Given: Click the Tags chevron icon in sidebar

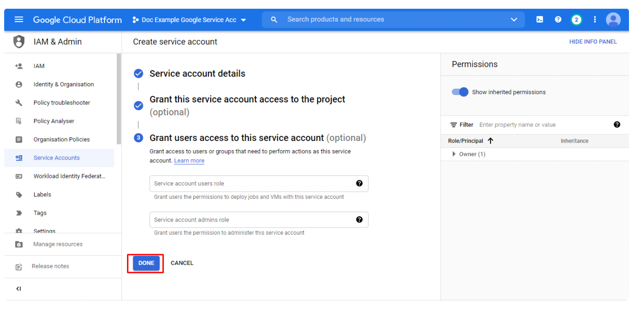Looking at the screenshot, I should click(19, 213).
